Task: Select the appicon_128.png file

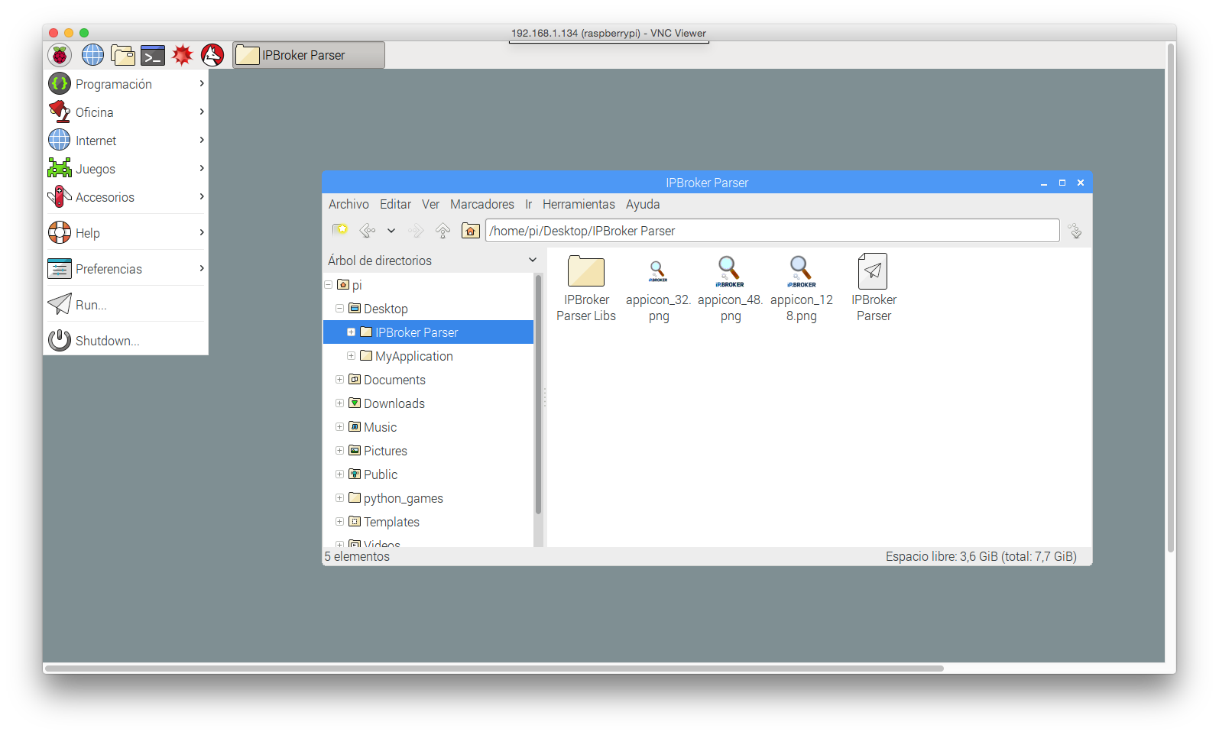Action: click(802, 289)
